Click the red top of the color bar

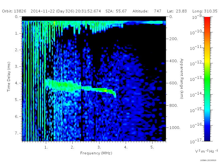[207, 19]
